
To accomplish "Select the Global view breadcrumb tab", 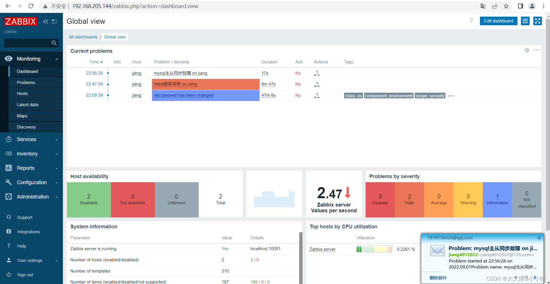I will pyautogui.click(x=115, y=37).
